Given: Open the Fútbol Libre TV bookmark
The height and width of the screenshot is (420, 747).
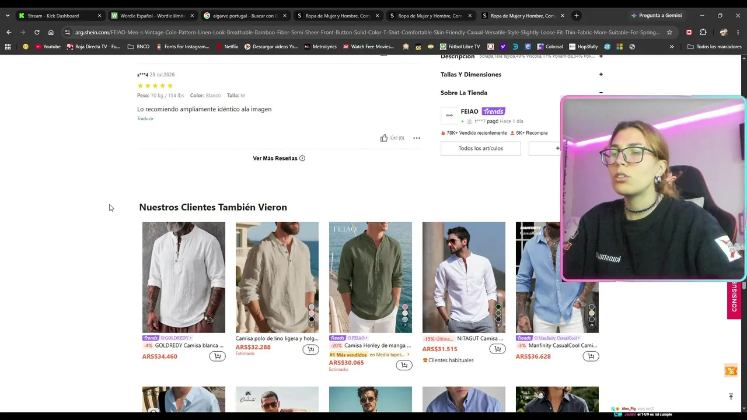Looking at the screenshot, I should coord(460,47).
